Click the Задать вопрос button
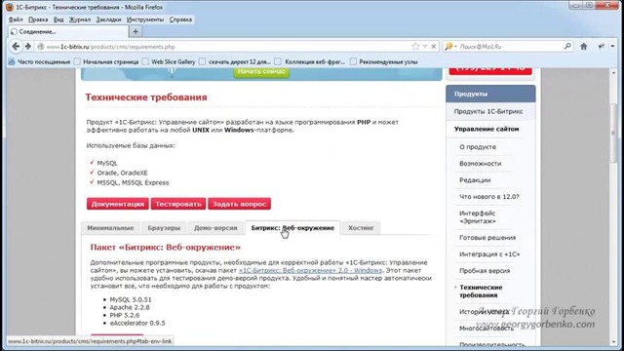Viewport: 624px width, 351px height. [239, 204]
